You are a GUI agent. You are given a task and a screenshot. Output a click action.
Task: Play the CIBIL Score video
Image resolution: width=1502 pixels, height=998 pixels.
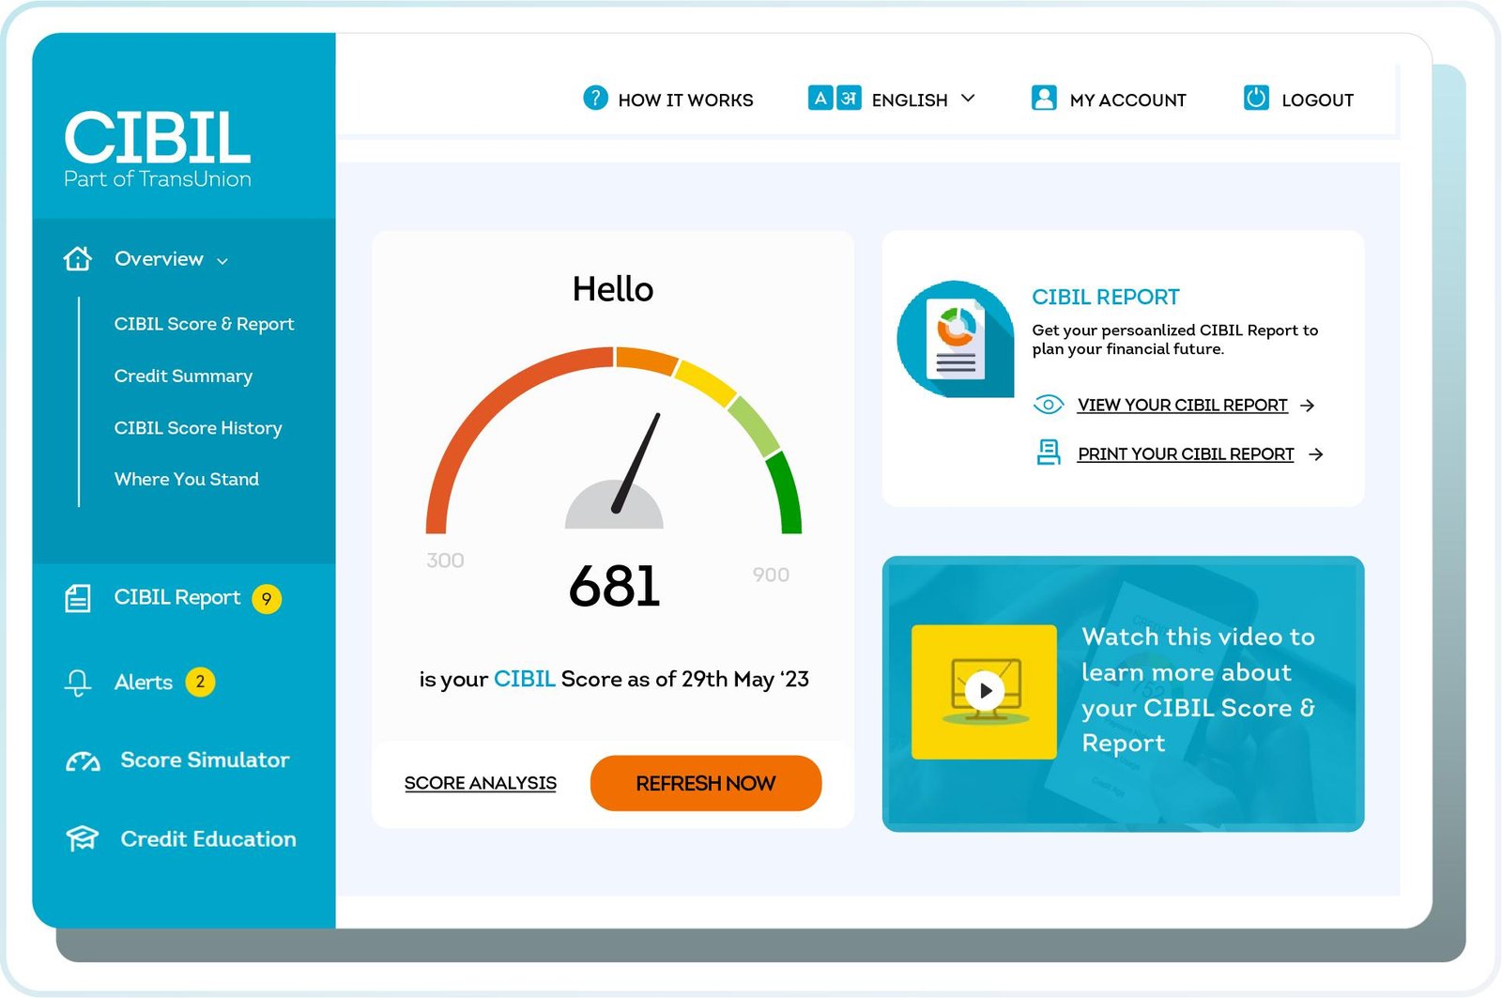(x=985, y=690)
